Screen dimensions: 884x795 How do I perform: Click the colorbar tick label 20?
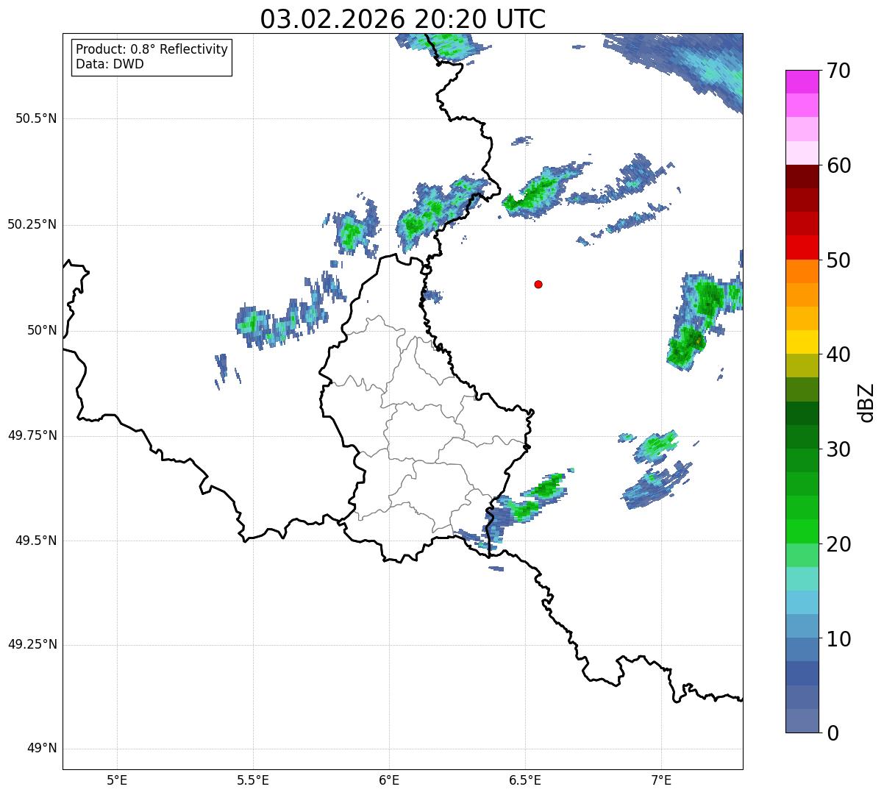[838, 544]
